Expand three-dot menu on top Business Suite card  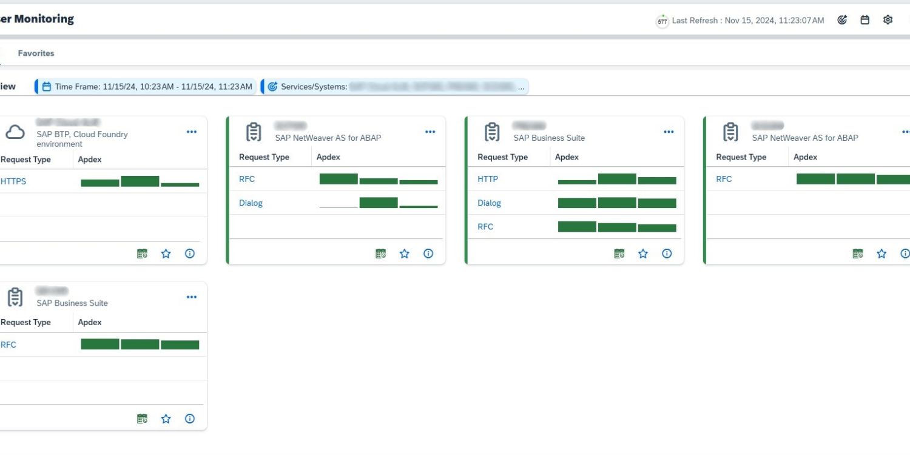(x=669, y=132)
